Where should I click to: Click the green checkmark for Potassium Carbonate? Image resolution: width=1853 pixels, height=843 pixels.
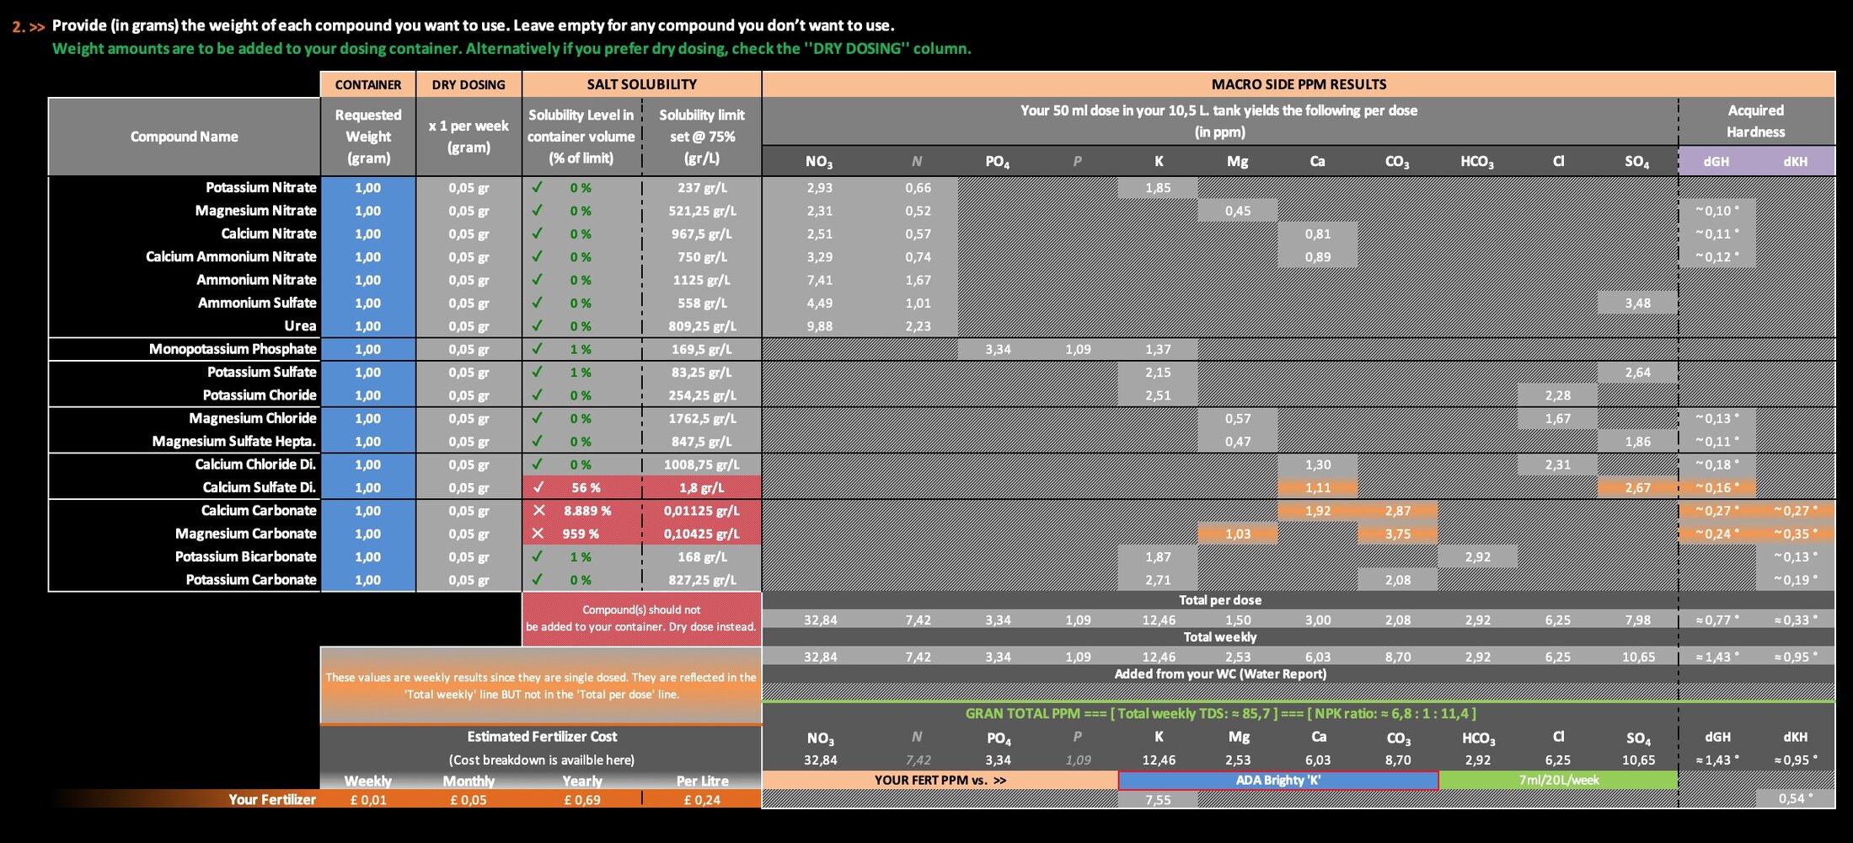click(538, 579)
